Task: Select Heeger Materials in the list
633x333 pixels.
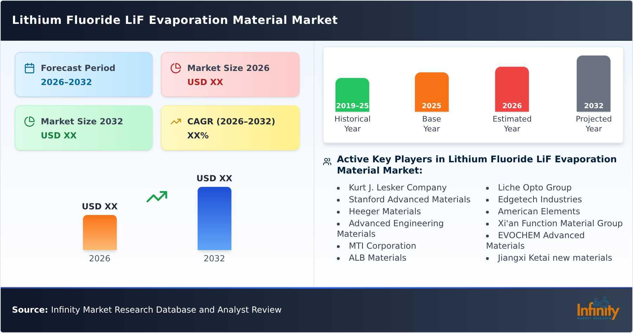Action: 385,211
